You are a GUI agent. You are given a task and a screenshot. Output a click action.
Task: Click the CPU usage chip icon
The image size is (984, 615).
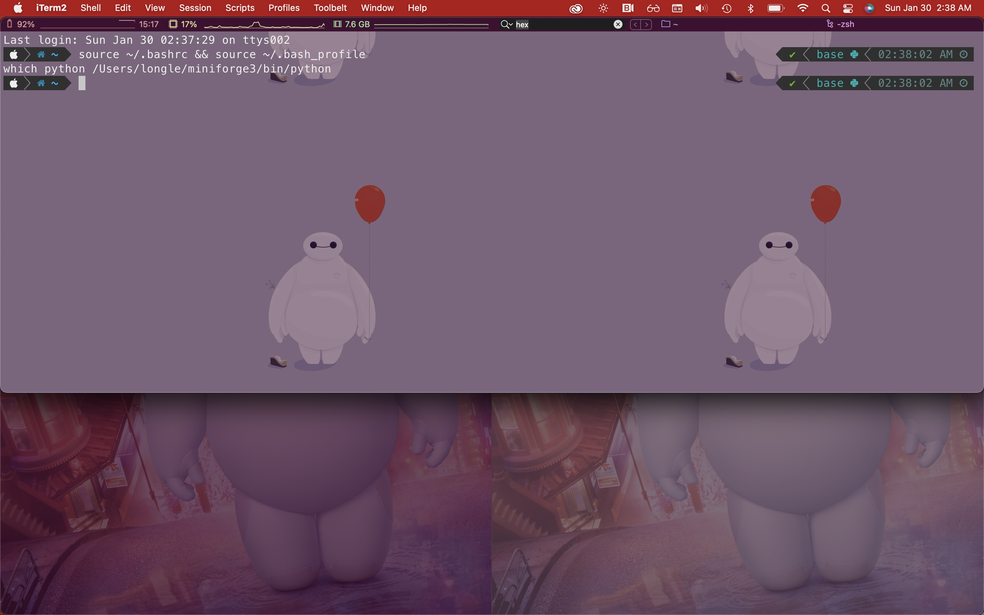173,24
